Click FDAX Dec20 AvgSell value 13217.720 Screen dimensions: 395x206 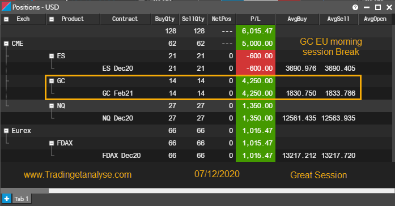(x=338, y=156)
